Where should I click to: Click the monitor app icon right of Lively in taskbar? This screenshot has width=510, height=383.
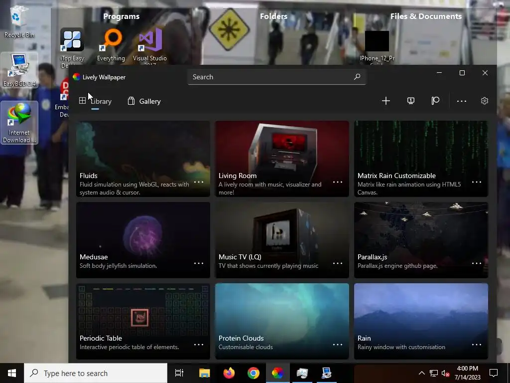[302, 373]
